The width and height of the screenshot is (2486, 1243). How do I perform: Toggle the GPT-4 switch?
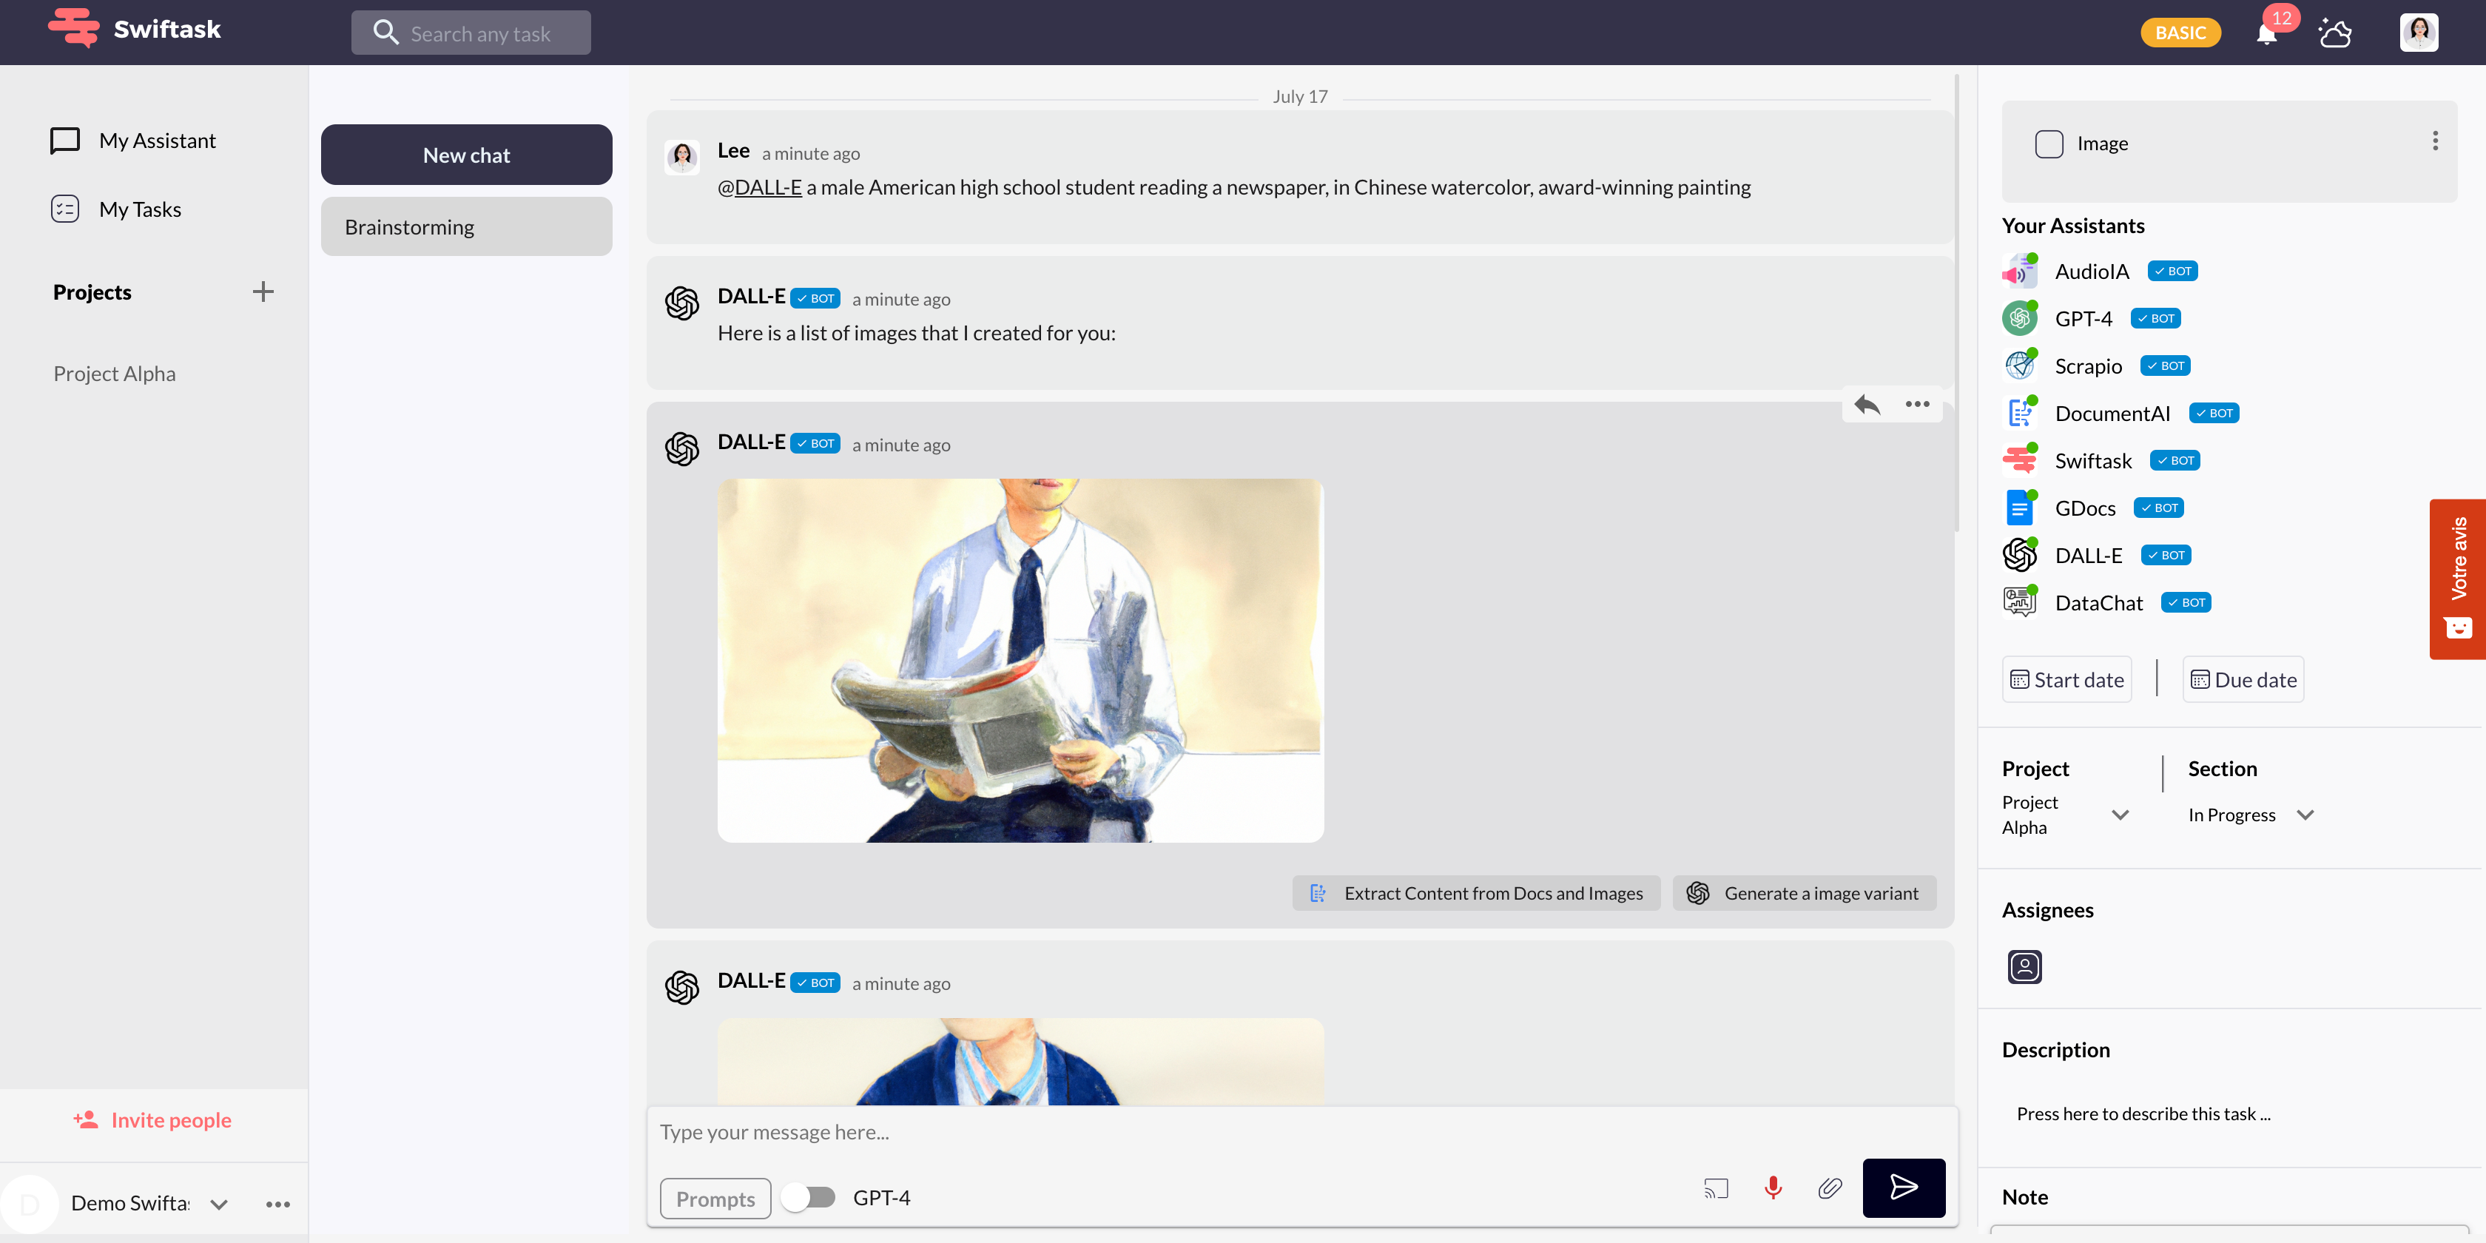809,1196
